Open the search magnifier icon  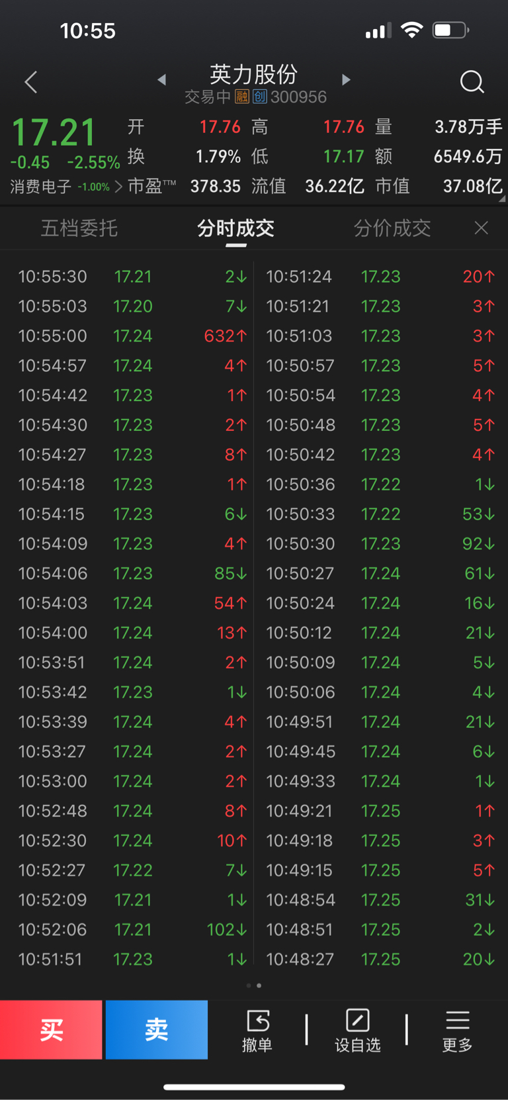point(472,82)
